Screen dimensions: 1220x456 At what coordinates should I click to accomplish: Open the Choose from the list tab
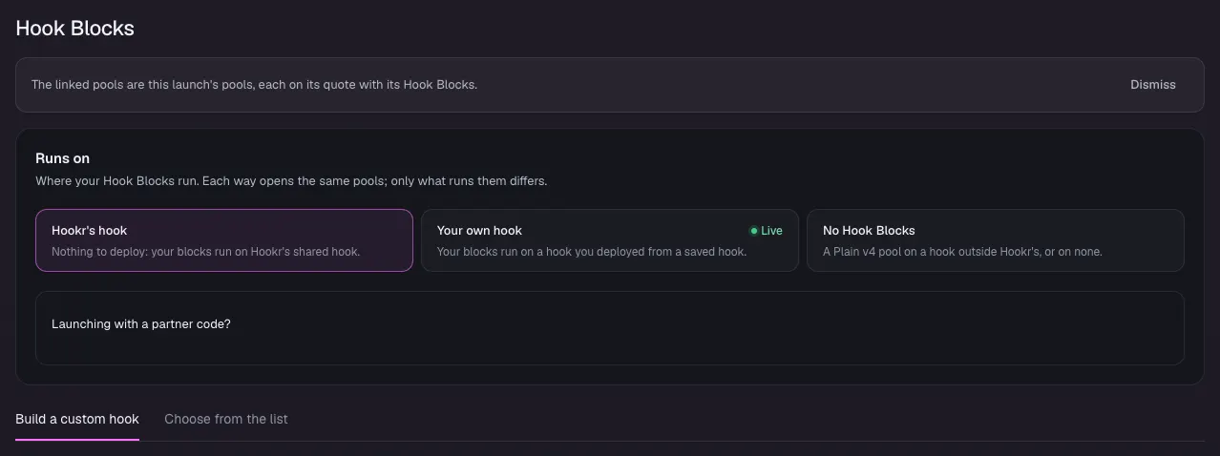coord(226,419)
